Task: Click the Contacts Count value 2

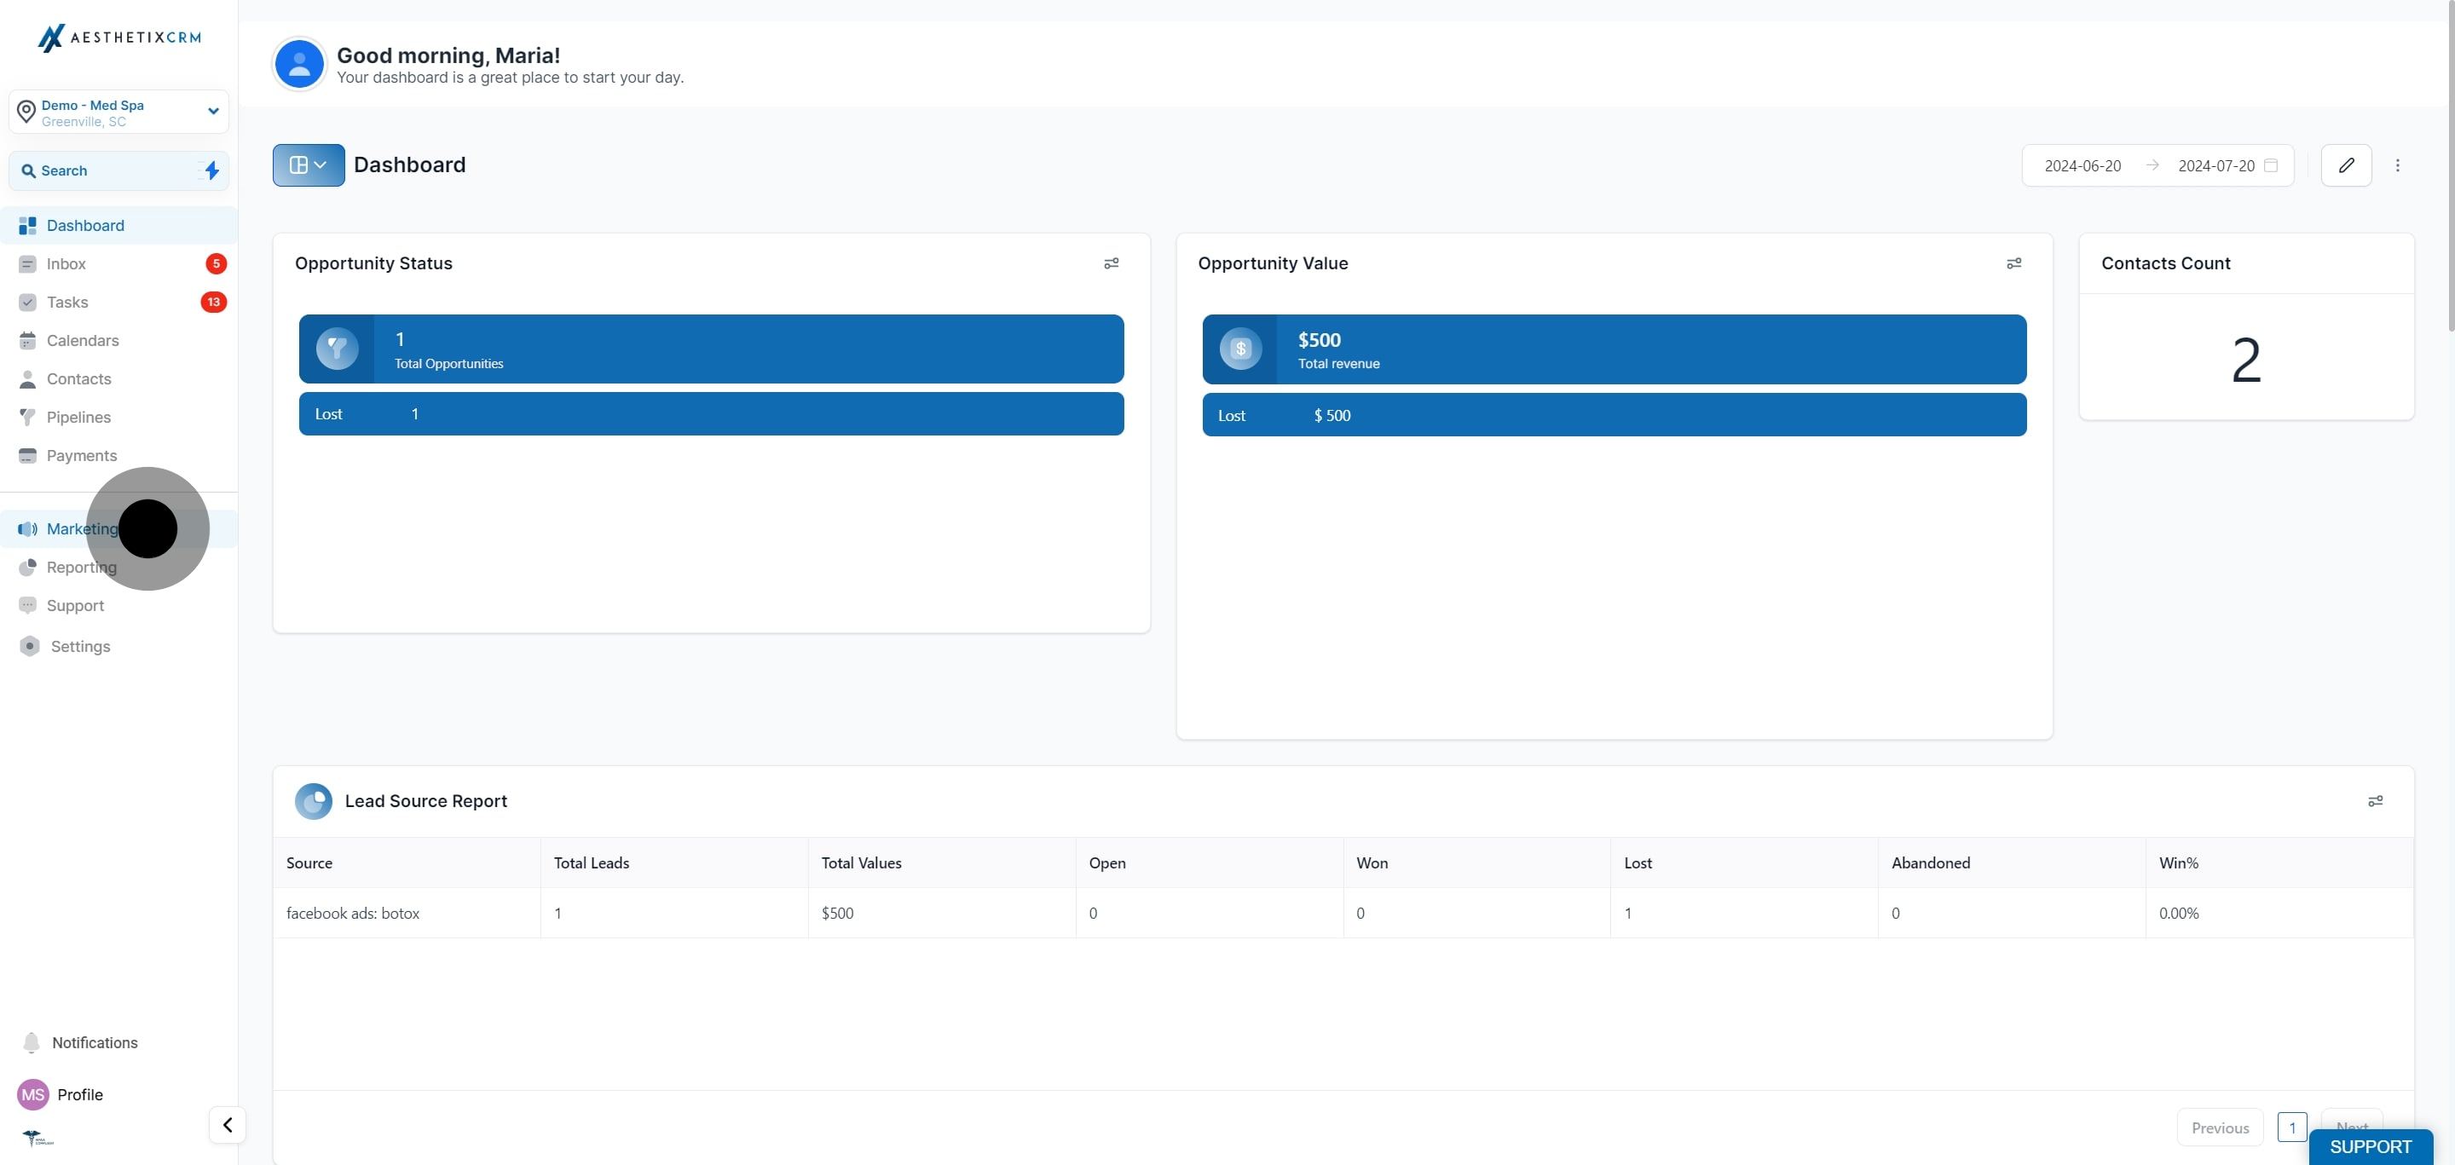Action: (2246, 360)
